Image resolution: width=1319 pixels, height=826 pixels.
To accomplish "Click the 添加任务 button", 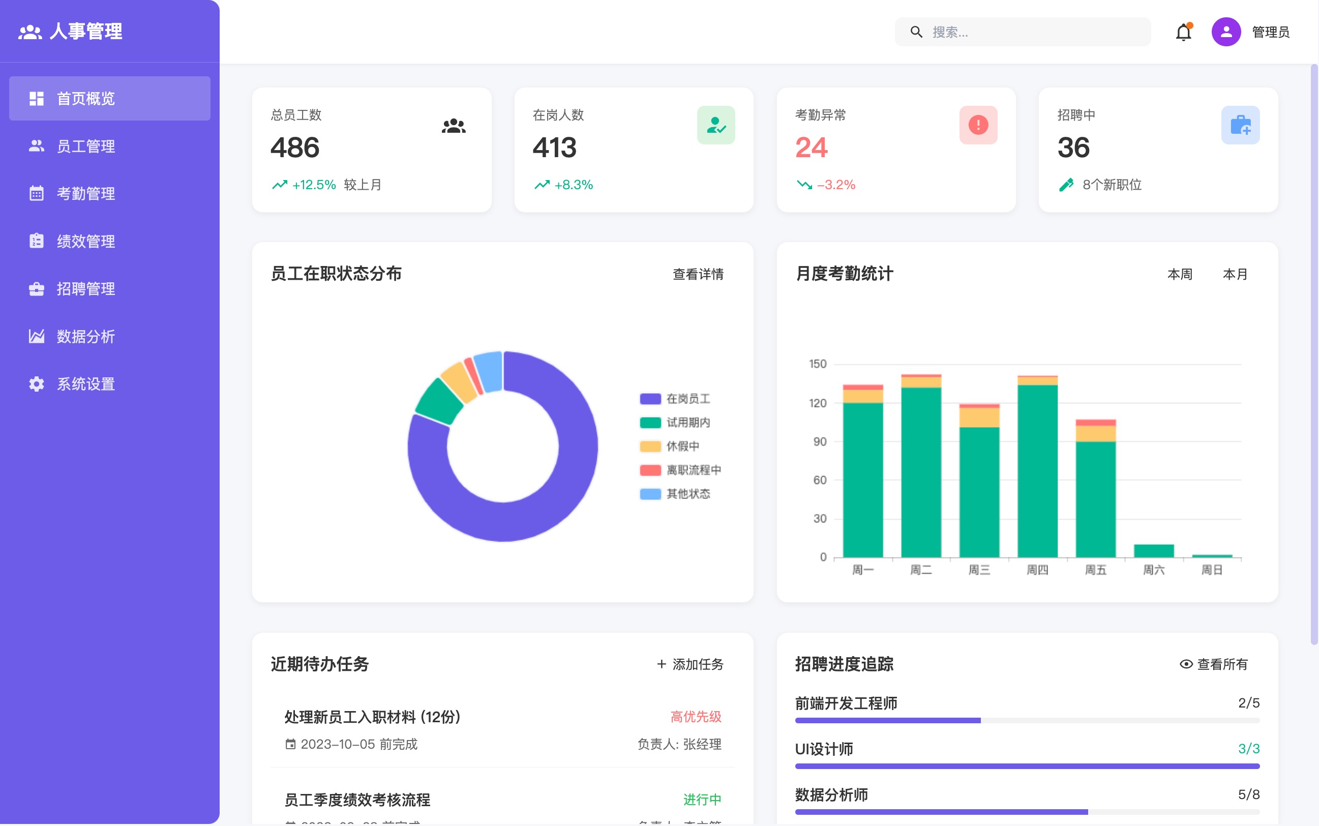I will tap(690, 664).
